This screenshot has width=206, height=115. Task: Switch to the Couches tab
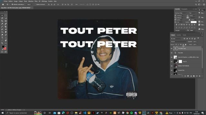point(179,35)
